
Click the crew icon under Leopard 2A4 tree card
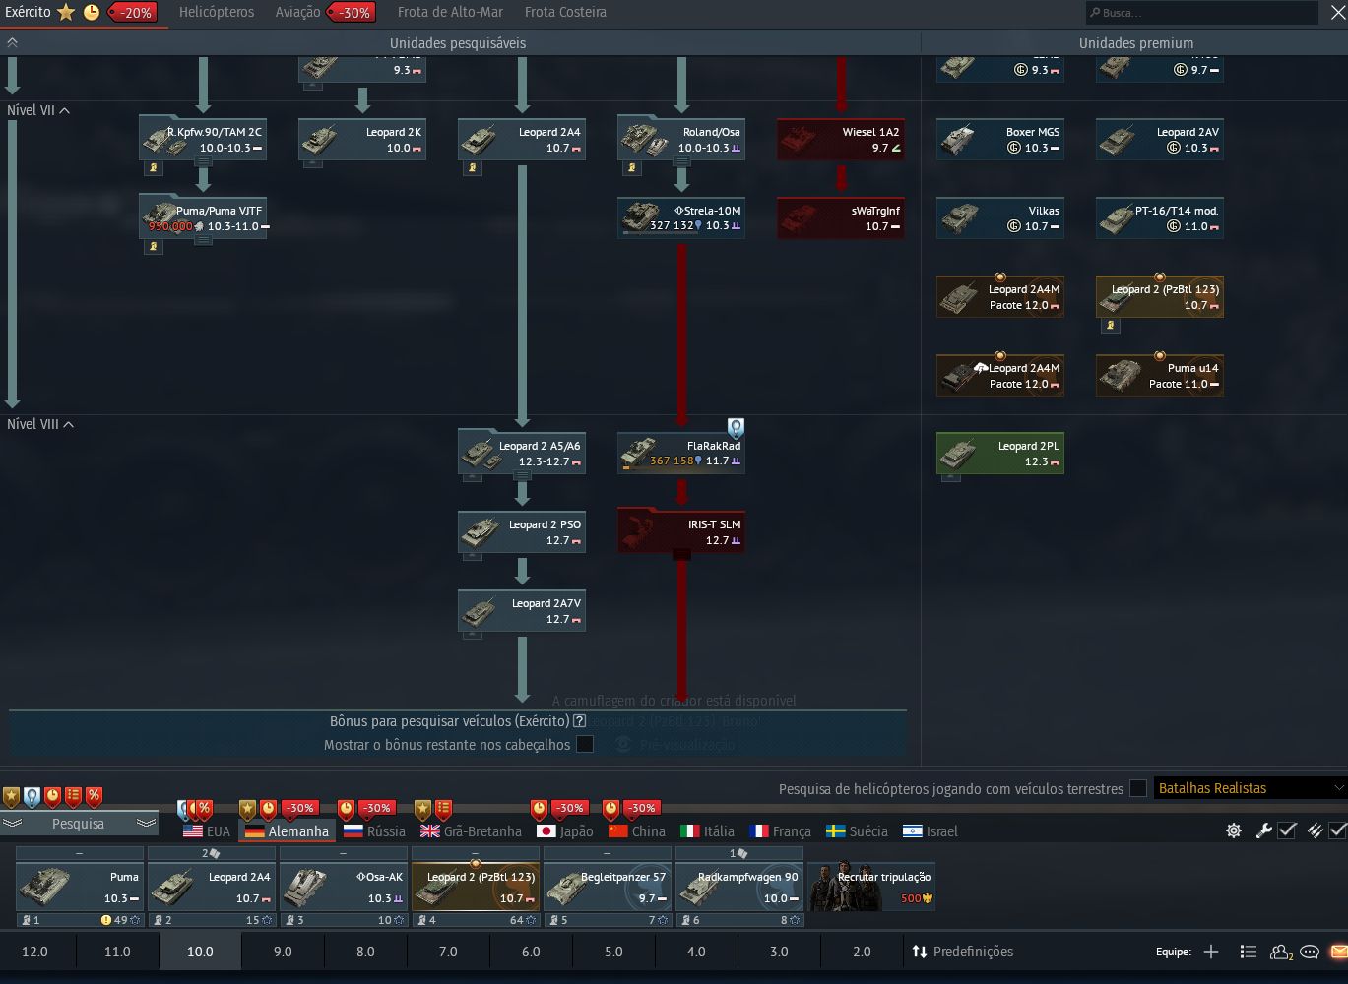point(472,168)
